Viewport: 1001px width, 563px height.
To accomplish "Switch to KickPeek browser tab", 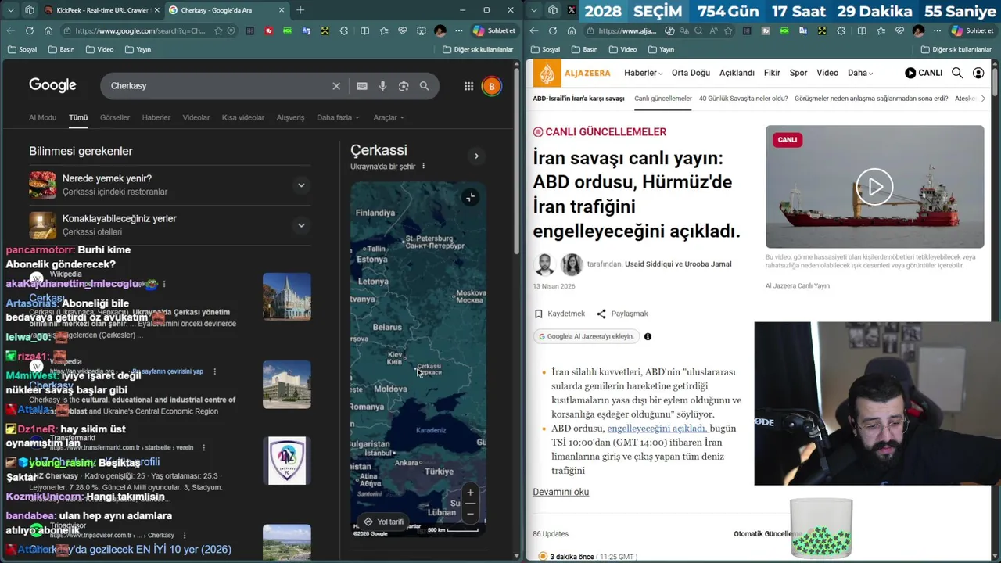I will coord(102,10).
